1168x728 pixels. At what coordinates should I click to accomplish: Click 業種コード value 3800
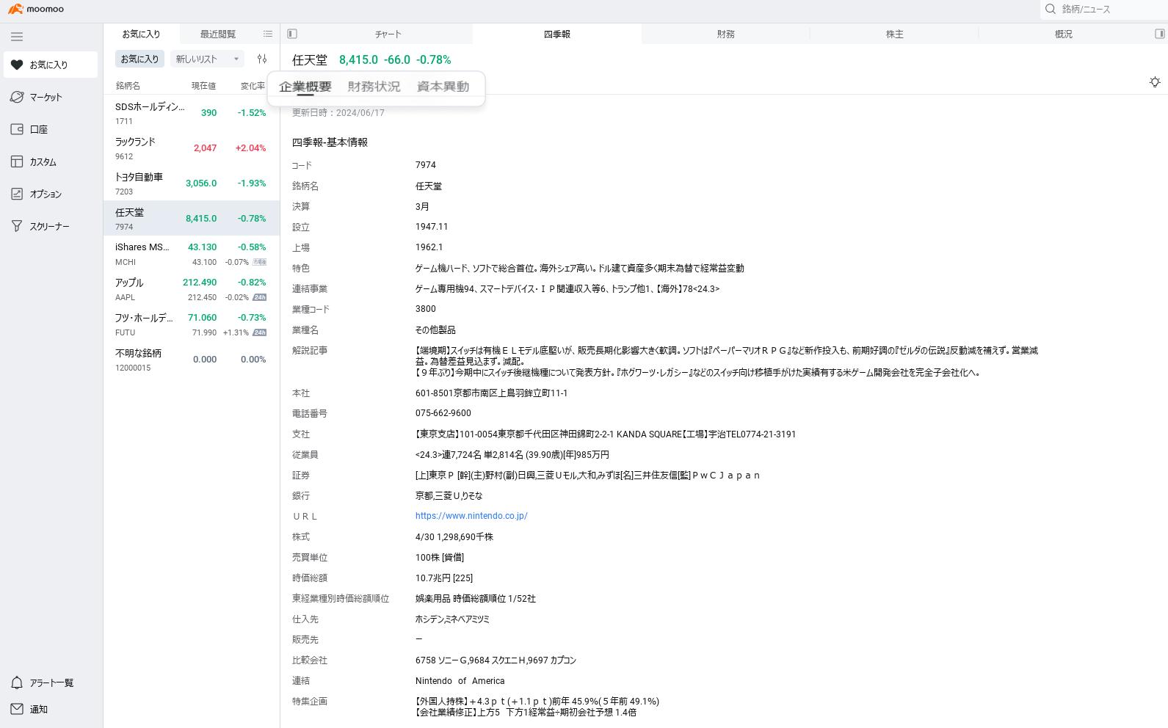point(426,309)
